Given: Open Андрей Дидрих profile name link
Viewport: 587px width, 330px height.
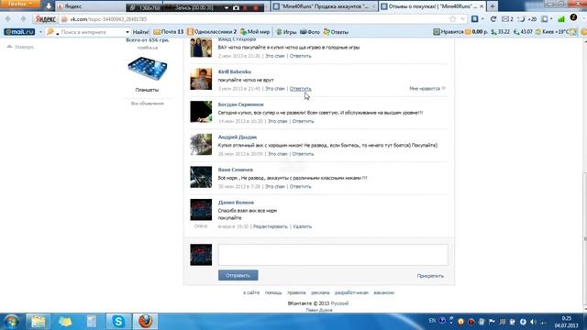Looking at the screenshot, I should (x=238, y=137).
